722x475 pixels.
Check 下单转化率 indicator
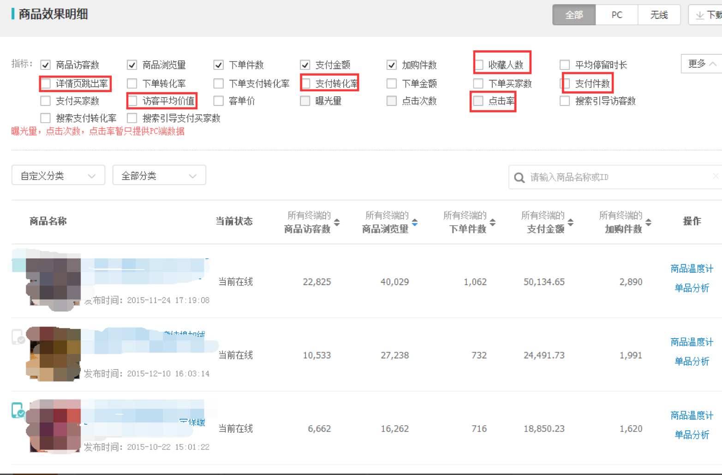pyautogui.click(x=132, y=83)
